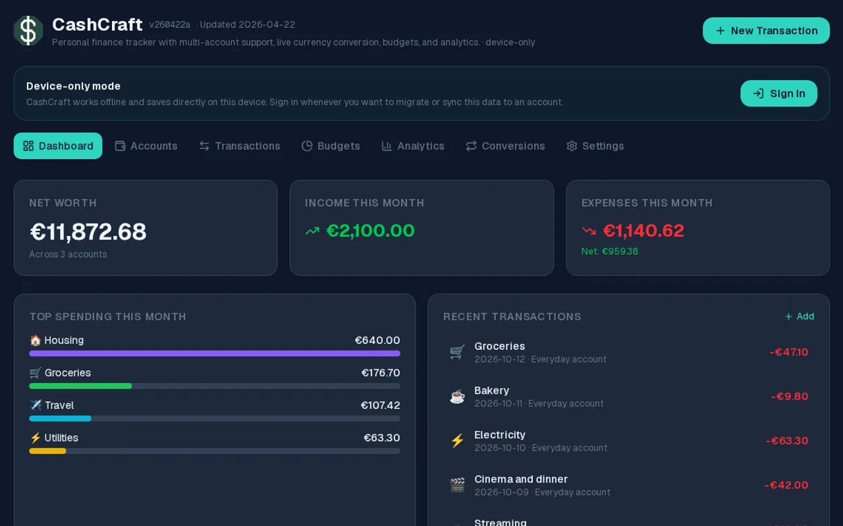The image size is (843, 526).
Task: Click the CashCraft dollar logo icon
Action: (28, 31)
